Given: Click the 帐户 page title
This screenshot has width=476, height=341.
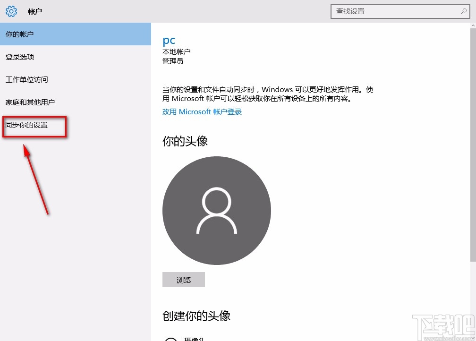Looking at the screenshot, I should point(34,11).
